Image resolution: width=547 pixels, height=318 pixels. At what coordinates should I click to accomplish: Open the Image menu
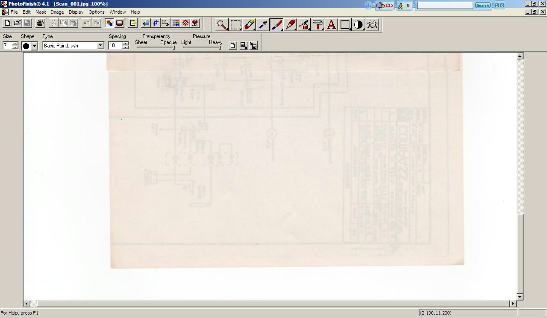coord(57,12)
